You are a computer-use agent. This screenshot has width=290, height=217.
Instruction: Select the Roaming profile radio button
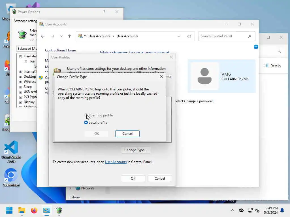(x=86, y=115)
